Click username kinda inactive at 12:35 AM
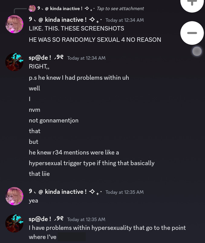This screenshot has height=243, width=205. pos(65,192)
